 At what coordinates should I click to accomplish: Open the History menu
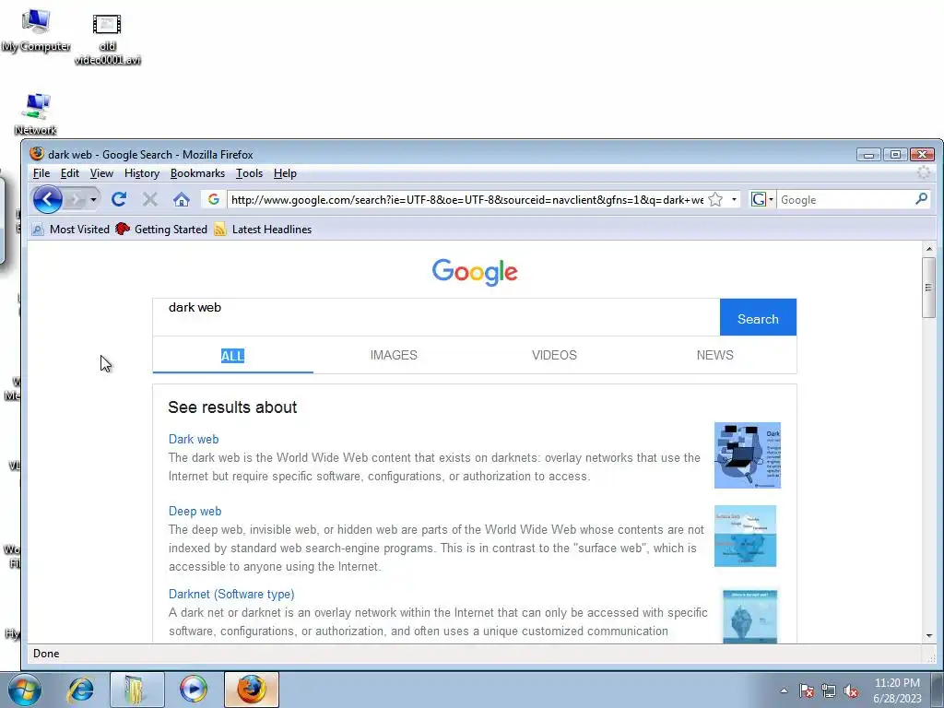pyautogui.click(x=141, y=173)
